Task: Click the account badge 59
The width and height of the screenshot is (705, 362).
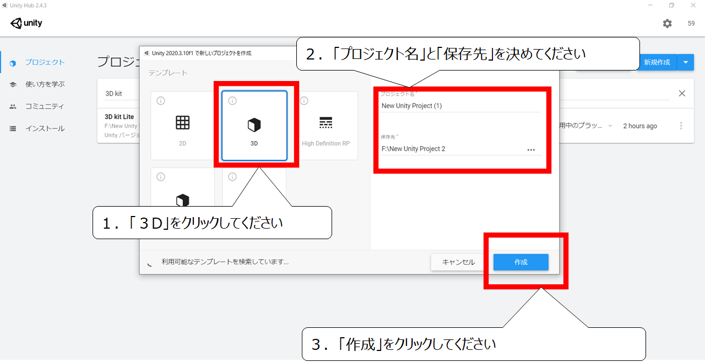Action: pos(691,24)
